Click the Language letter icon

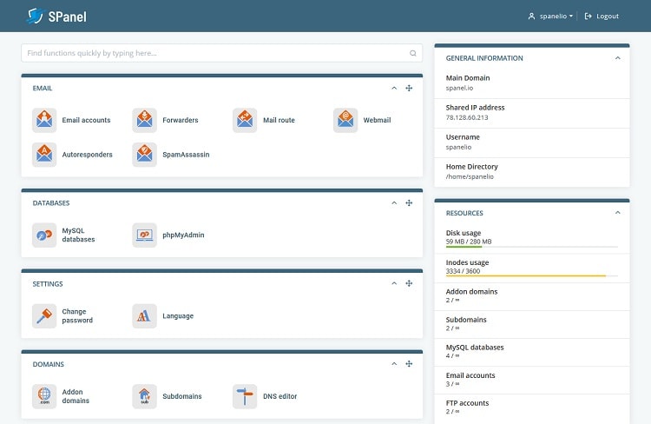coord(144,316)
